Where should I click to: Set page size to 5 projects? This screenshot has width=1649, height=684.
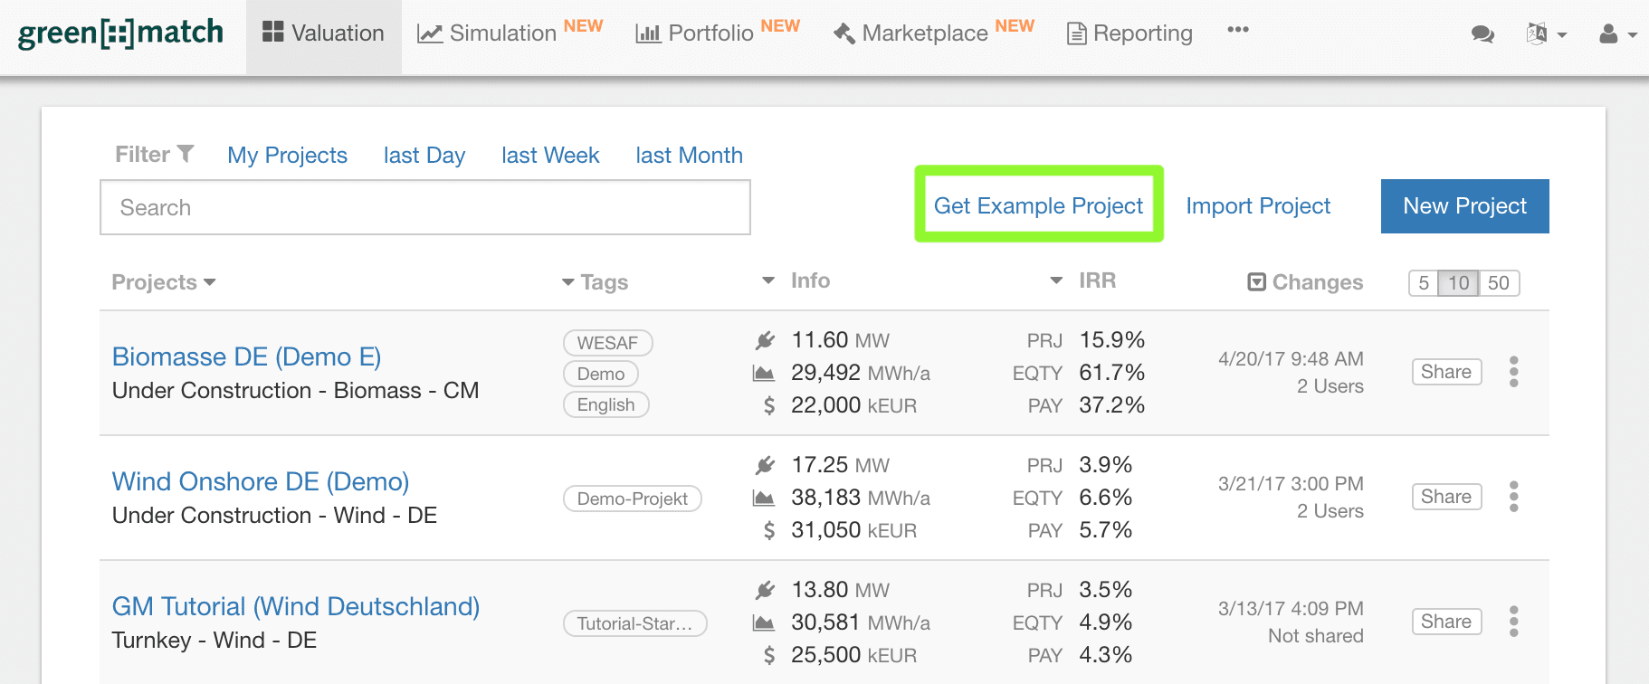1424,283
